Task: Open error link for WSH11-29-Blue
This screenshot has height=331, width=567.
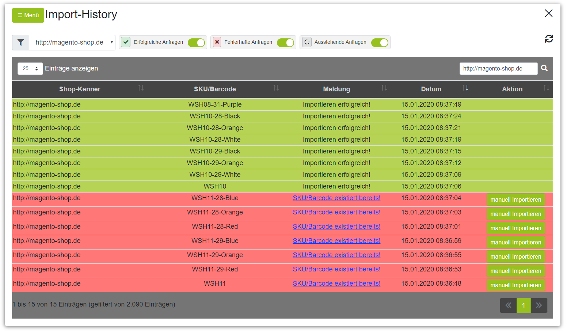Action: click(336, 241)
